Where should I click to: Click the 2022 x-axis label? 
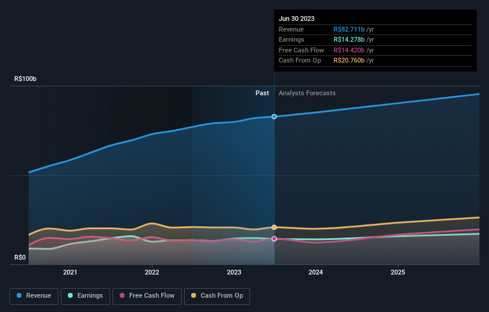[152, 273]
